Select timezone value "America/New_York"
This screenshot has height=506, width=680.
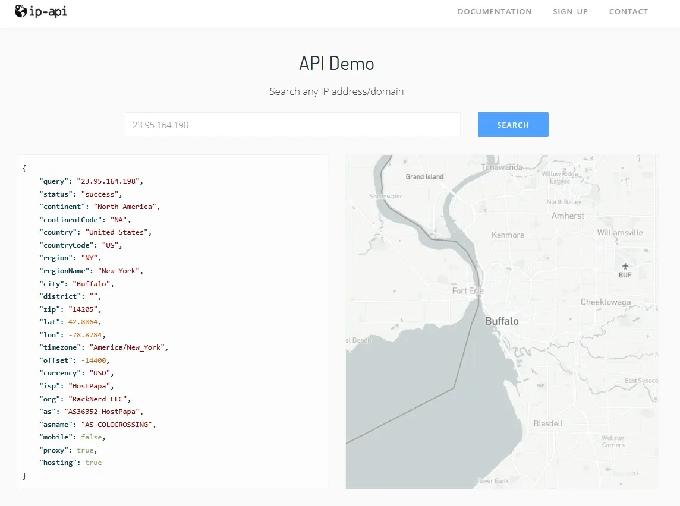point(127,347)
